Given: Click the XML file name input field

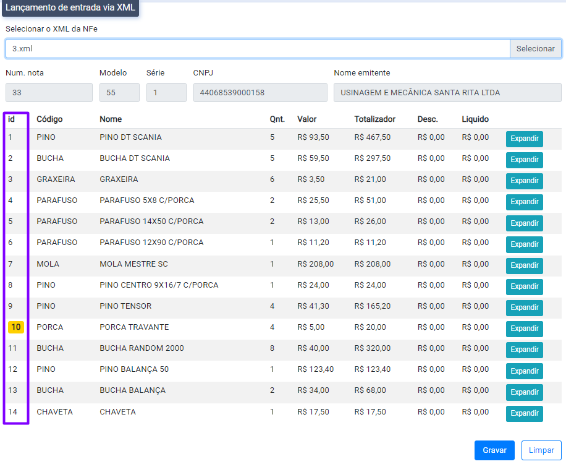Looking at the screenshot, I should [258, 49].
